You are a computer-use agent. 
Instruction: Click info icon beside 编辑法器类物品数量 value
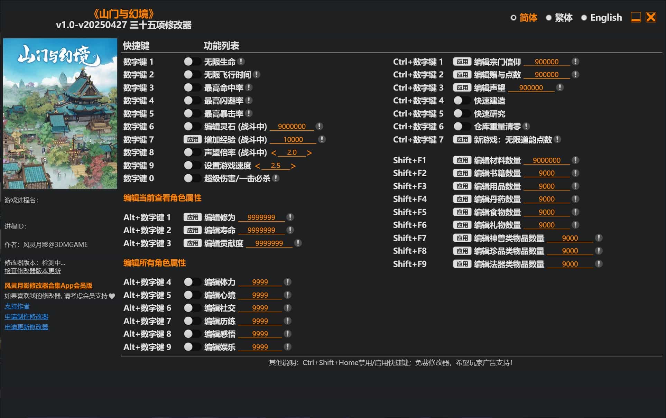599,264
